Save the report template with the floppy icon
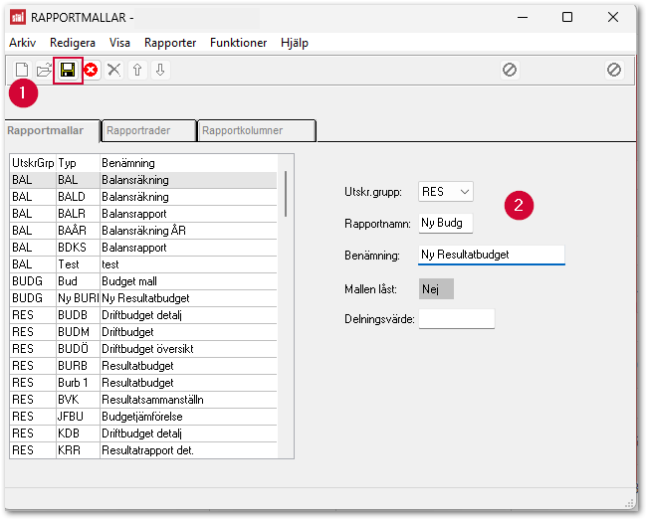Image resolution: width=647 pixels, height=520 pixels. coord(68,70)
